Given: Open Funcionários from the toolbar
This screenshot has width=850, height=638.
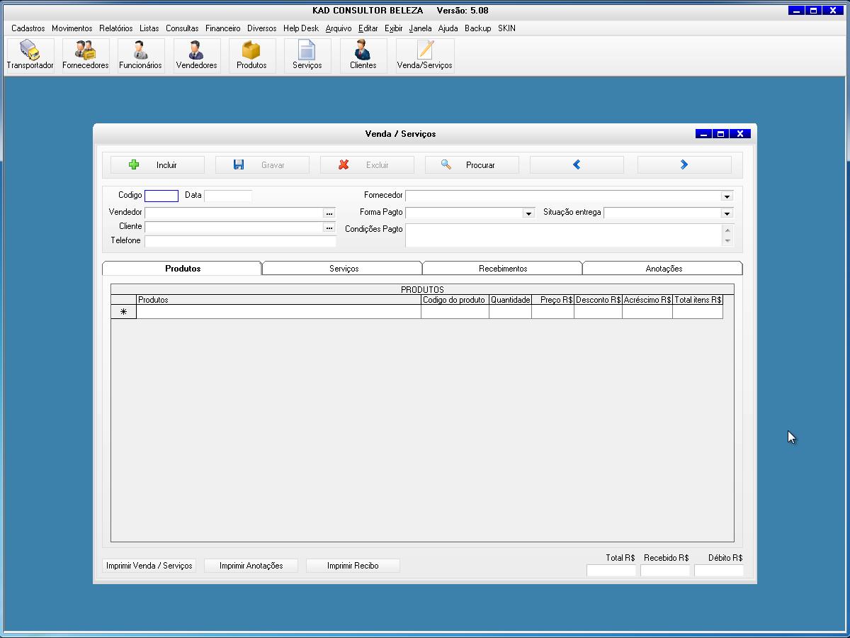Looking at the screenshot, I should click(140, 55).
